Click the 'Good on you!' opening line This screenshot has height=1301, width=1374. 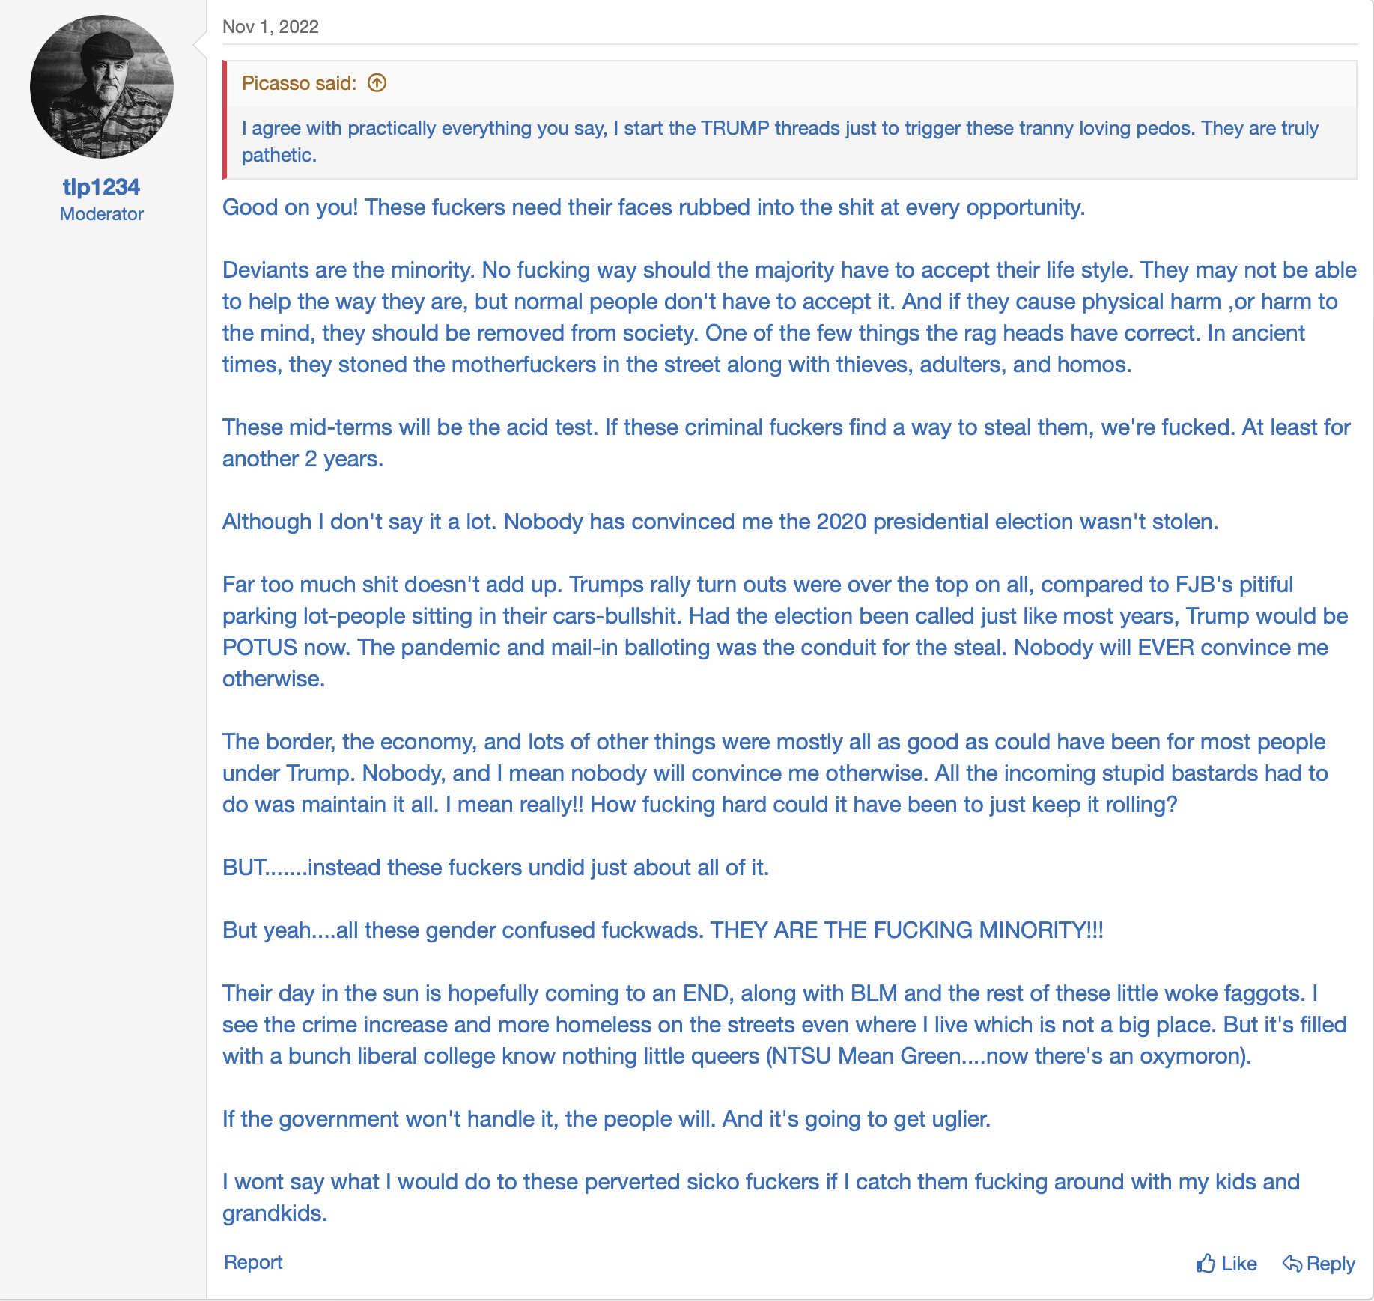pos(653,207)
